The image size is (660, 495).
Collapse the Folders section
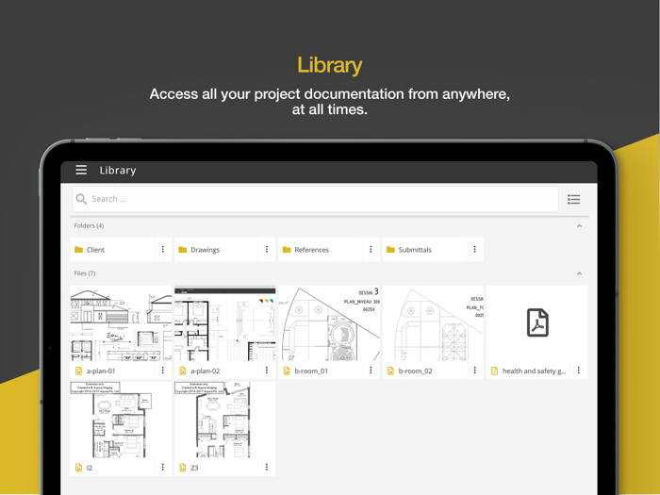579,226
